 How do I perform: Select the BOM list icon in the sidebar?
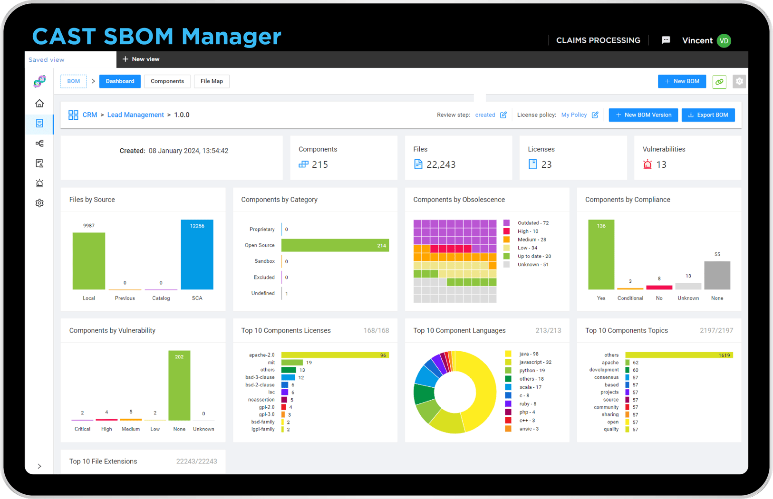(39, 124)
